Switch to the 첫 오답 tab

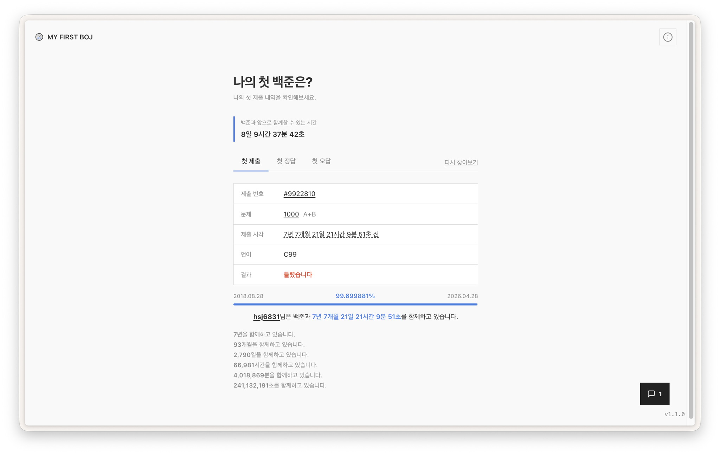321,161
